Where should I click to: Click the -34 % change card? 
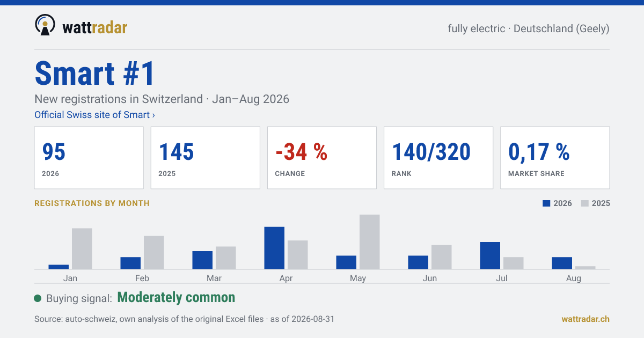pyautogui.click(x=322, y=158)
